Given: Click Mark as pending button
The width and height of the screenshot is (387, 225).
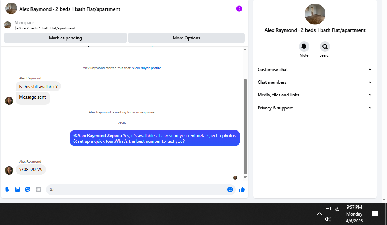Looking at the screenshot, I should coord(65,38).
